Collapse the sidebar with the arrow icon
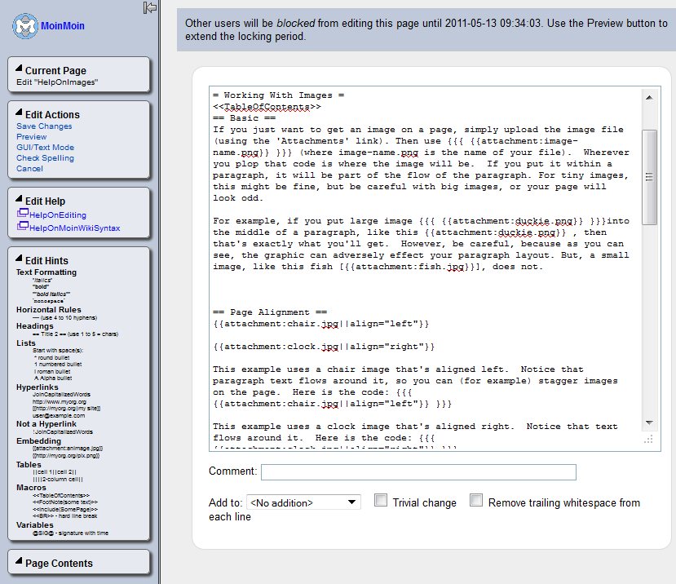676x584 pixels. [x=149, y=7]
